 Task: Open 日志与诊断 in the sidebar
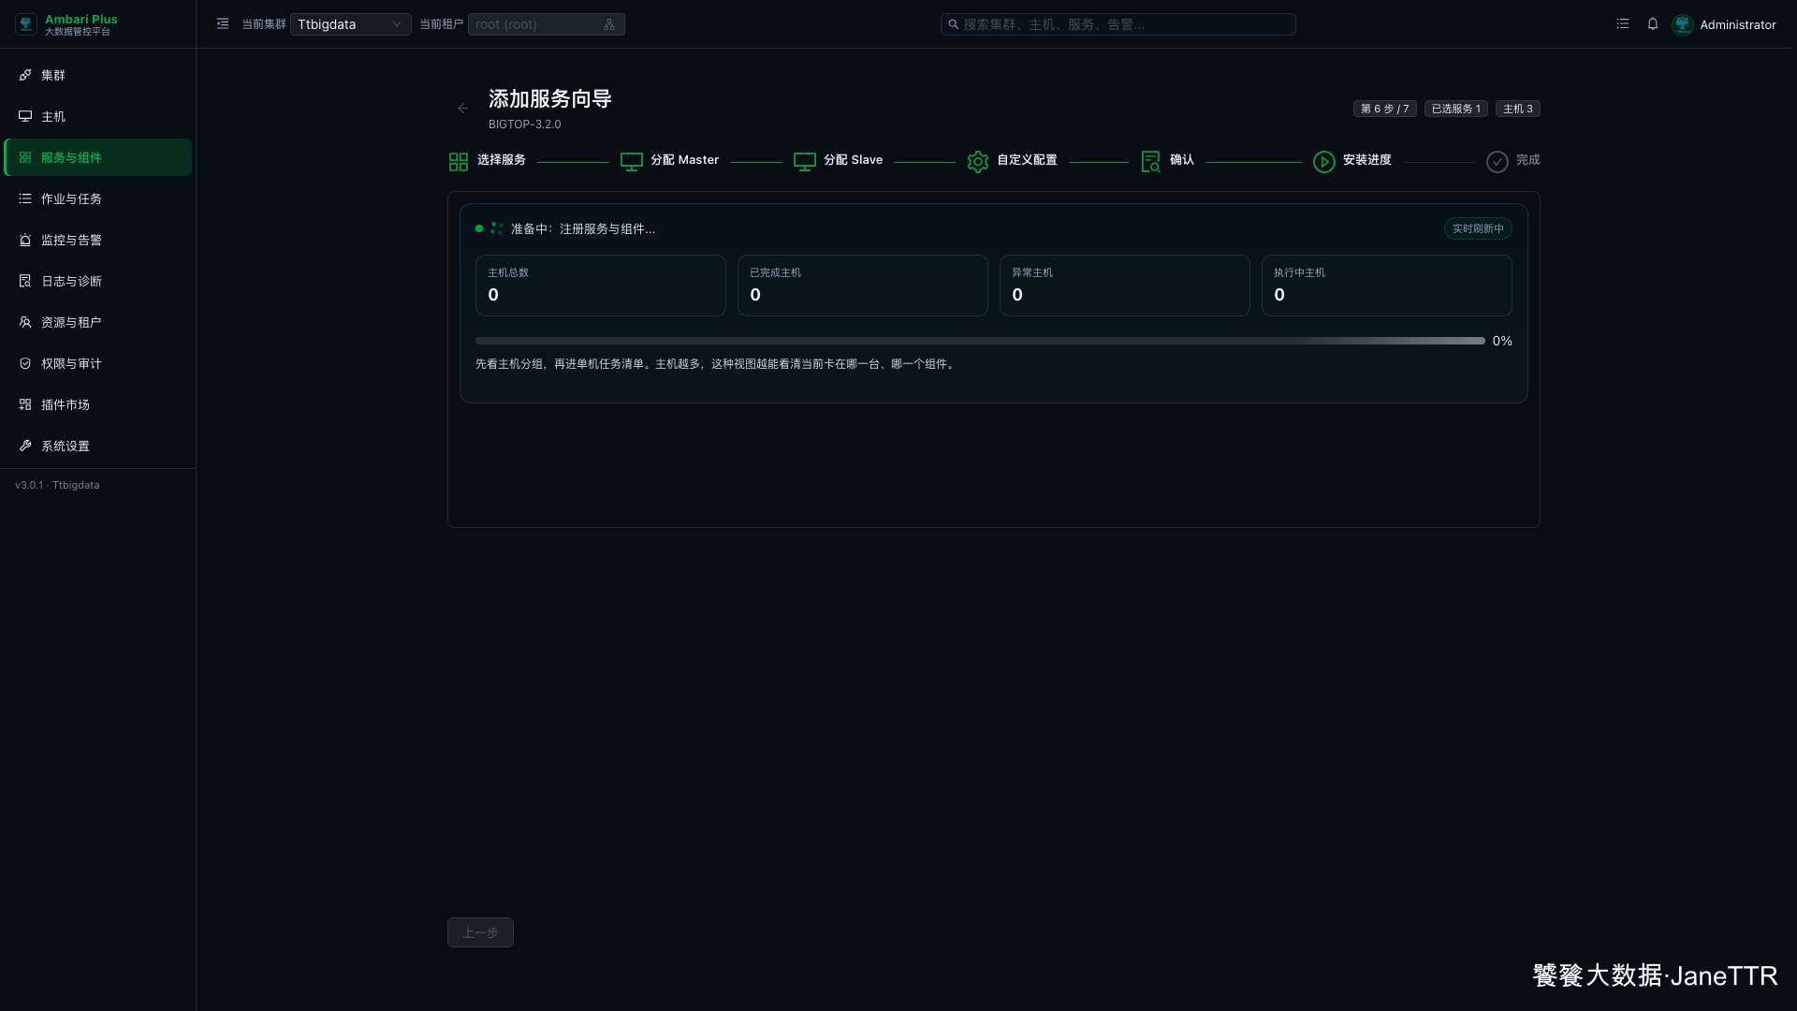click(98, 281)
